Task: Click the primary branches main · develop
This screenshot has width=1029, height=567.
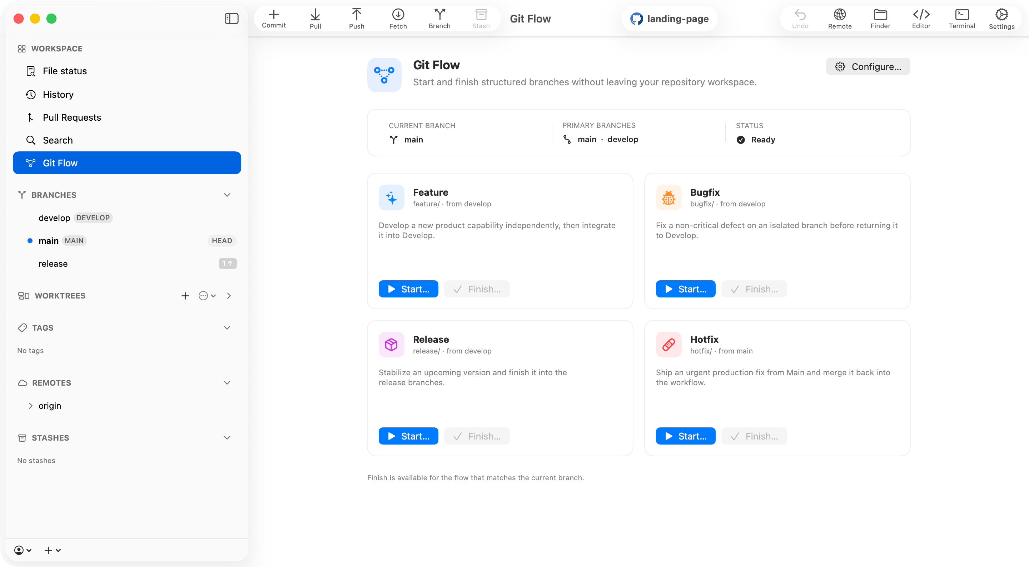Action: pos(607,139)
